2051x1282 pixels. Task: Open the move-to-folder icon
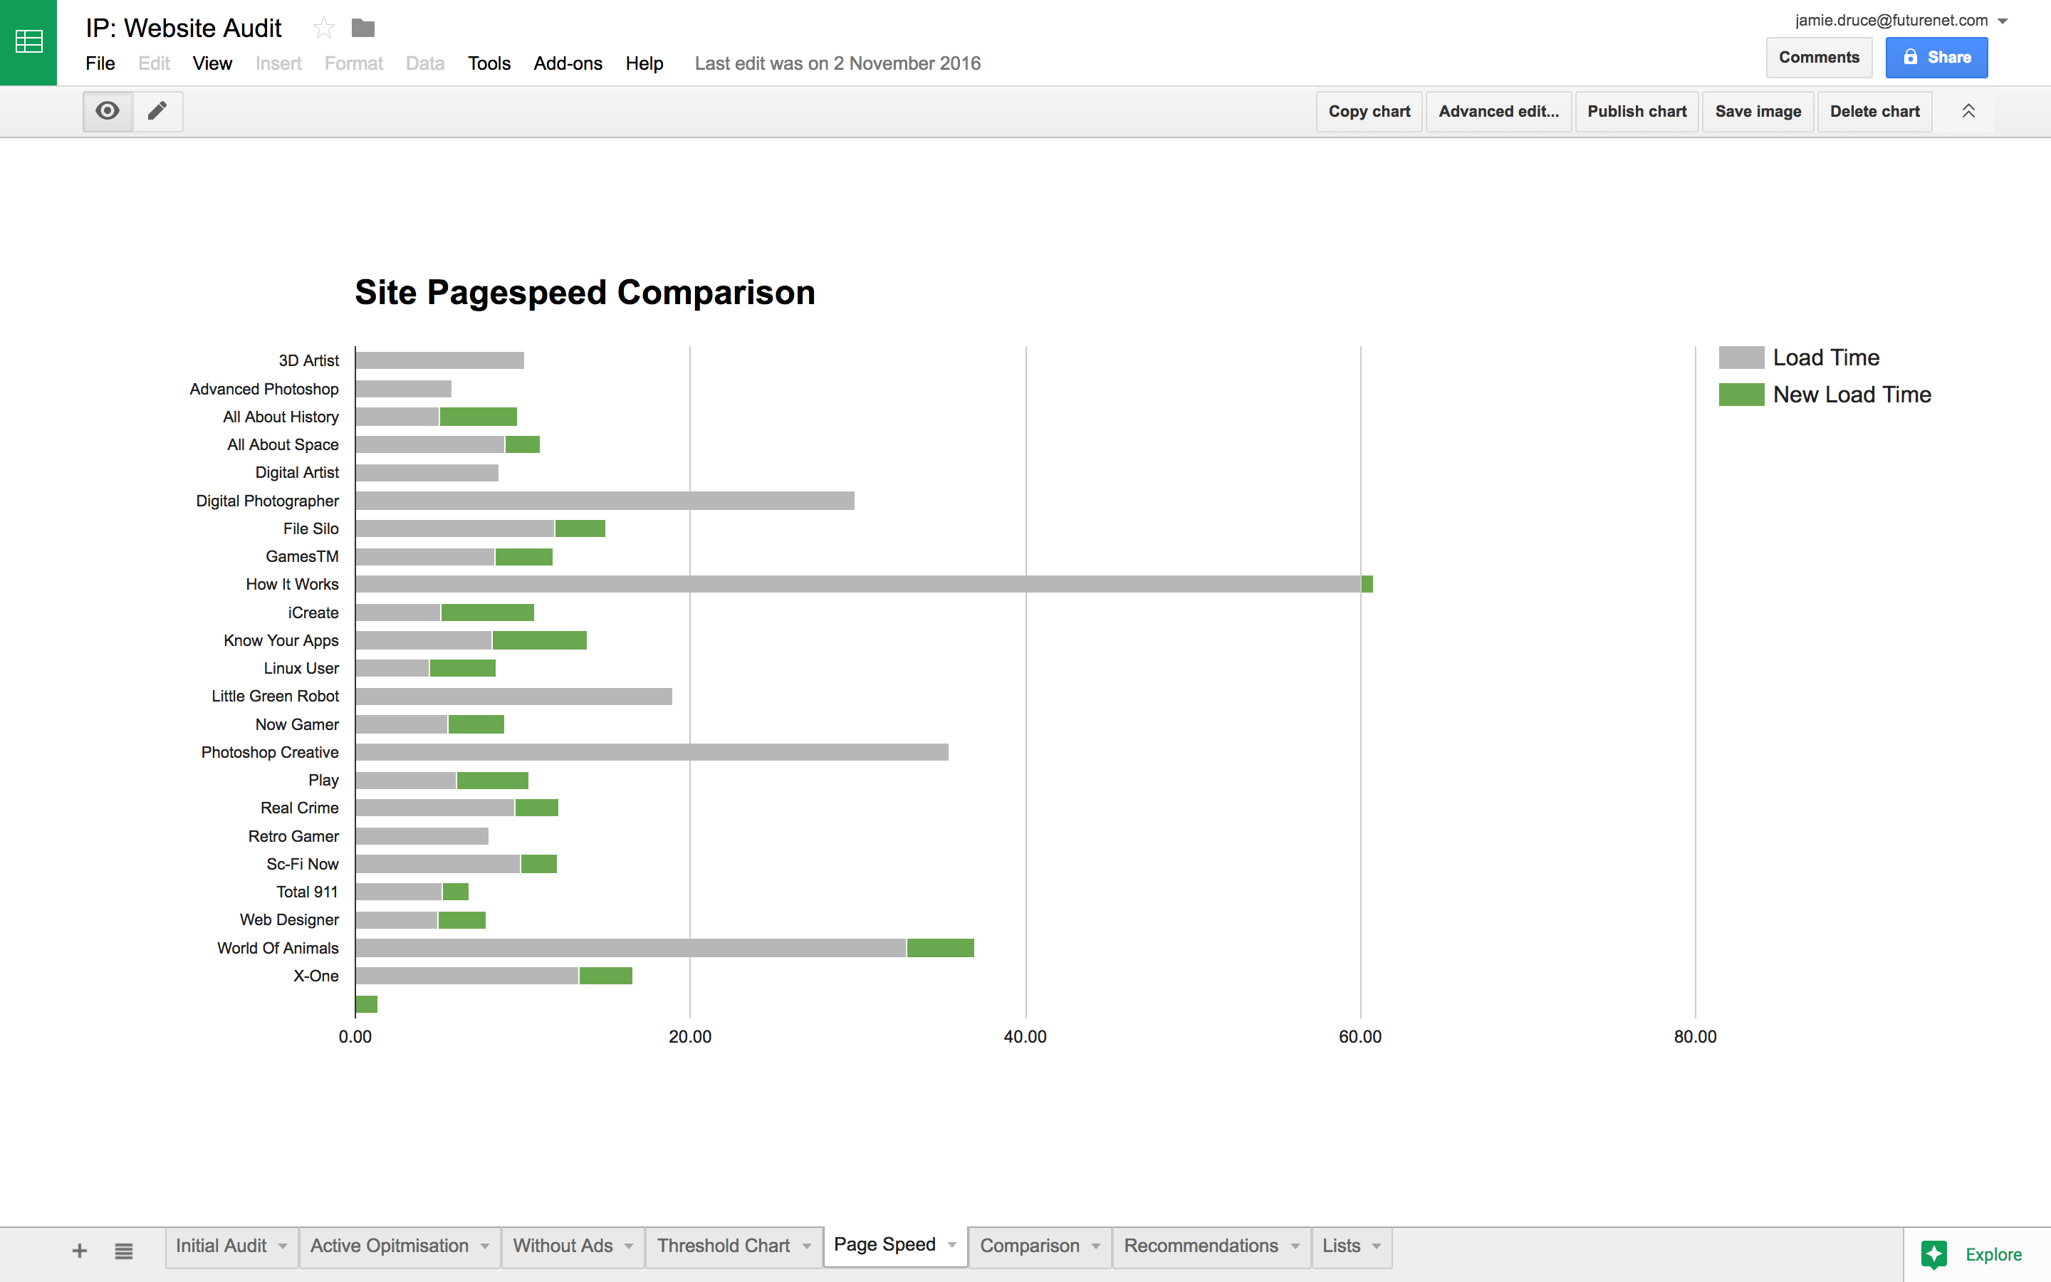(362, 28)
